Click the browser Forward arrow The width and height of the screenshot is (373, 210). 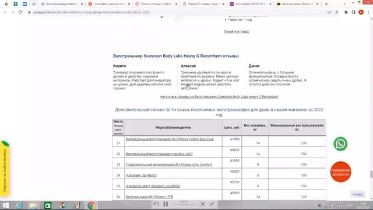[x=13, y=12]
